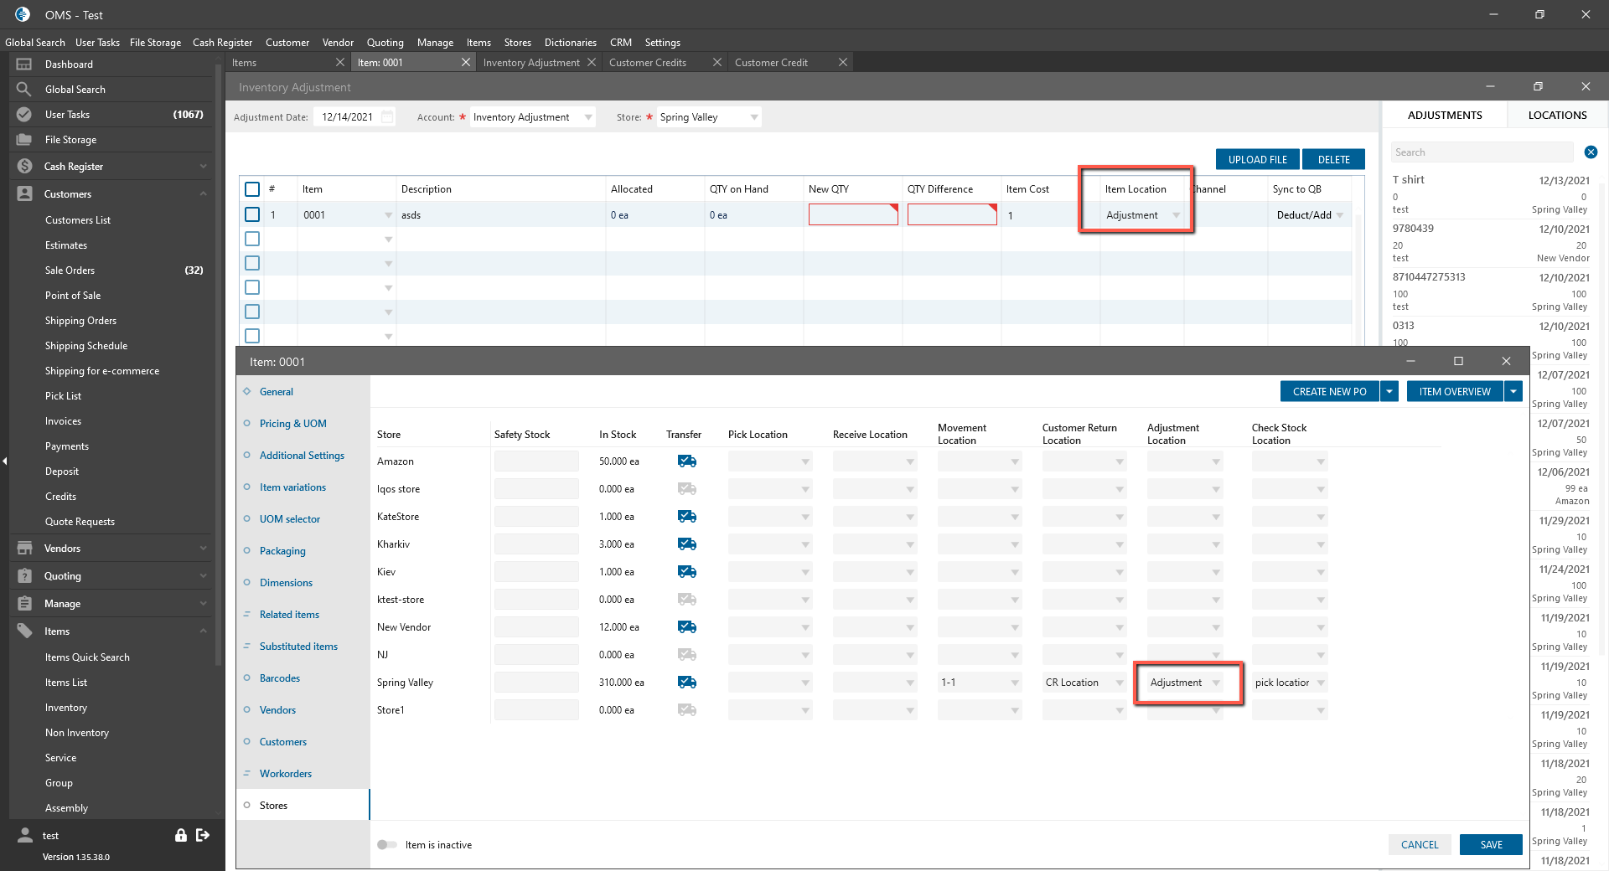Click the Spring Valley transfer truck icon
Viewport: 1609px width, 871px height.
tap(686, 683)
